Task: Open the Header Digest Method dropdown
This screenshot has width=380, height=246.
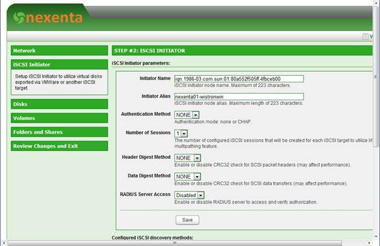Action: point(187,158)
